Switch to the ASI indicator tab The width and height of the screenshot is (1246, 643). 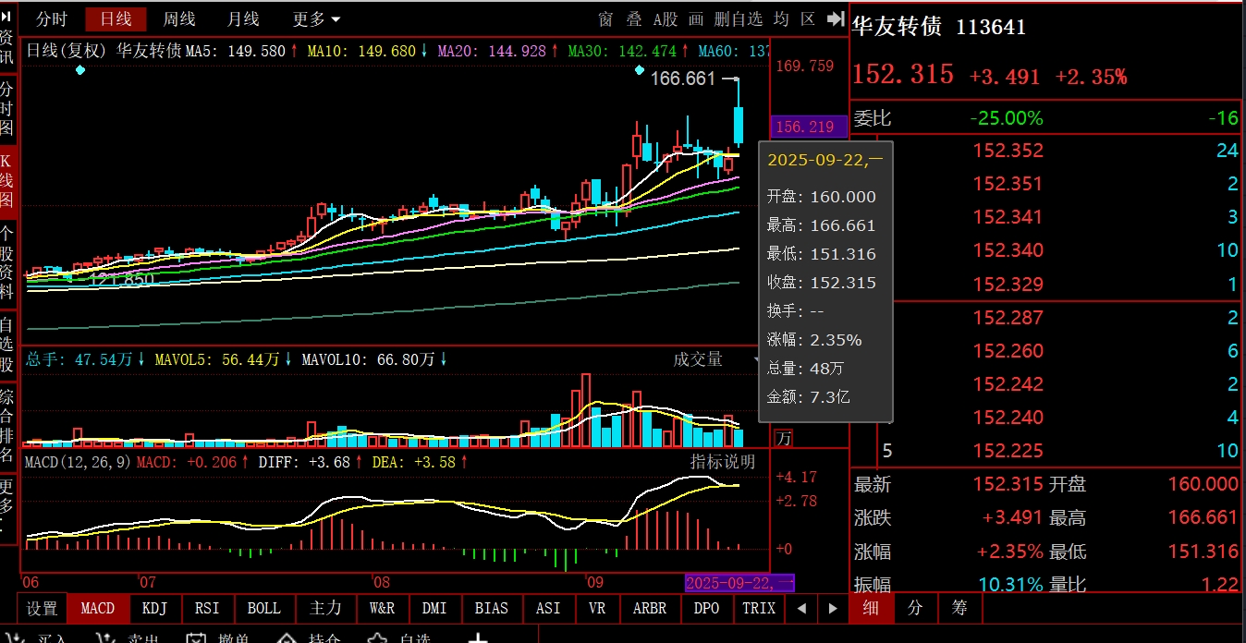[x=548, y=608]
